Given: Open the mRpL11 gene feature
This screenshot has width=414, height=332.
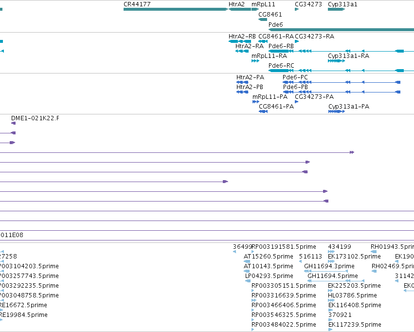Looking at the screenshot, I should point(255,9).
